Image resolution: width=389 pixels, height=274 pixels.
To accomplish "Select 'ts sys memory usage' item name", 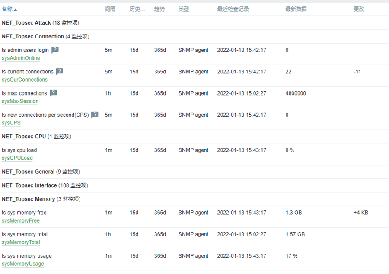I will [x=27, y=256].
